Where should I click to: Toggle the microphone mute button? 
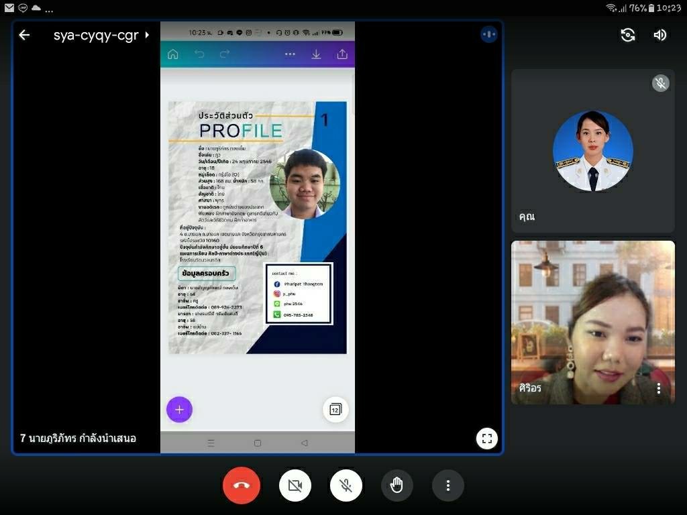click(x=346, y=485)
